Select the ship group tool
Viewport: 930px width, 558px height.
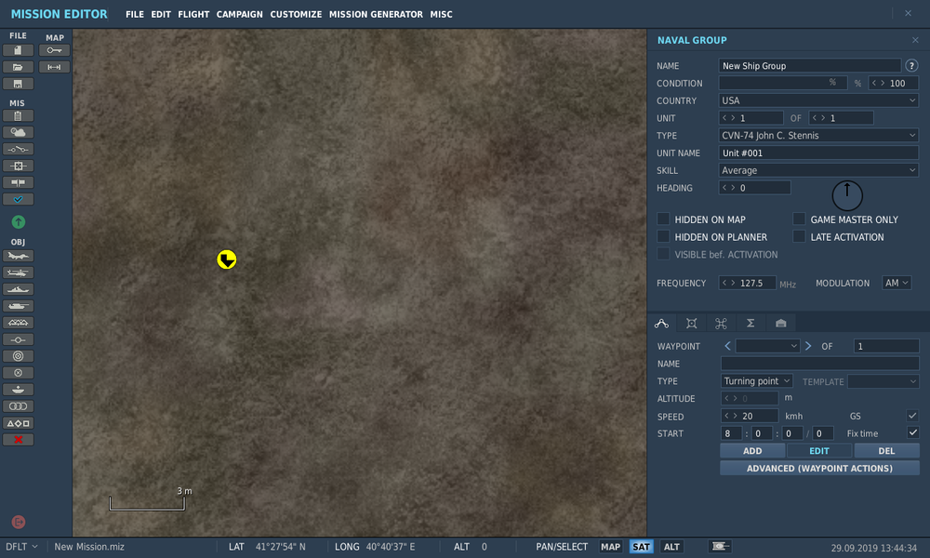tap(18, 289)
